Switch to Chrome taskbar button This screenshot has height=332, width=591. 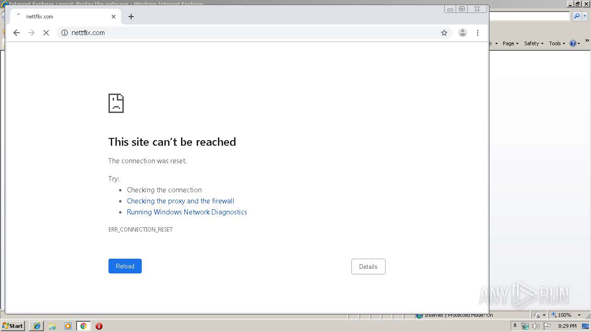[83, 326]
